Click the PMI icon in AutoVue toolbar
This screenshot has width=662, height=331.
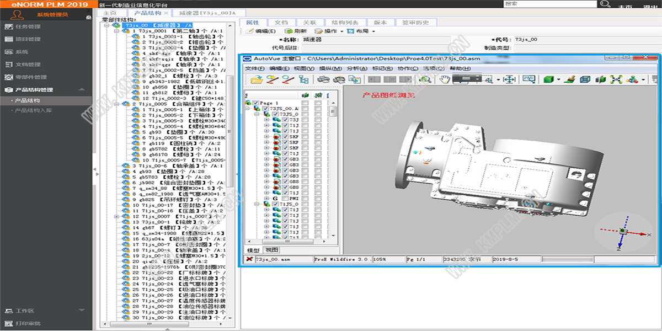coord(528,79)
